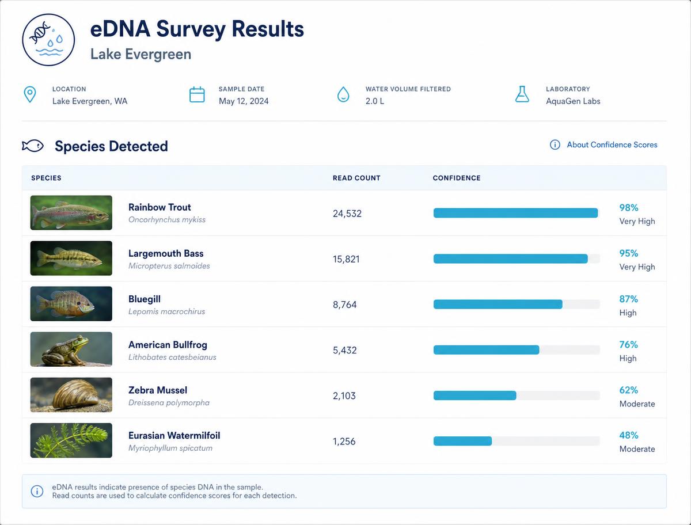Click the 2.0 L water volume value
Screen dimensions: 691x525
coord(375,101)
